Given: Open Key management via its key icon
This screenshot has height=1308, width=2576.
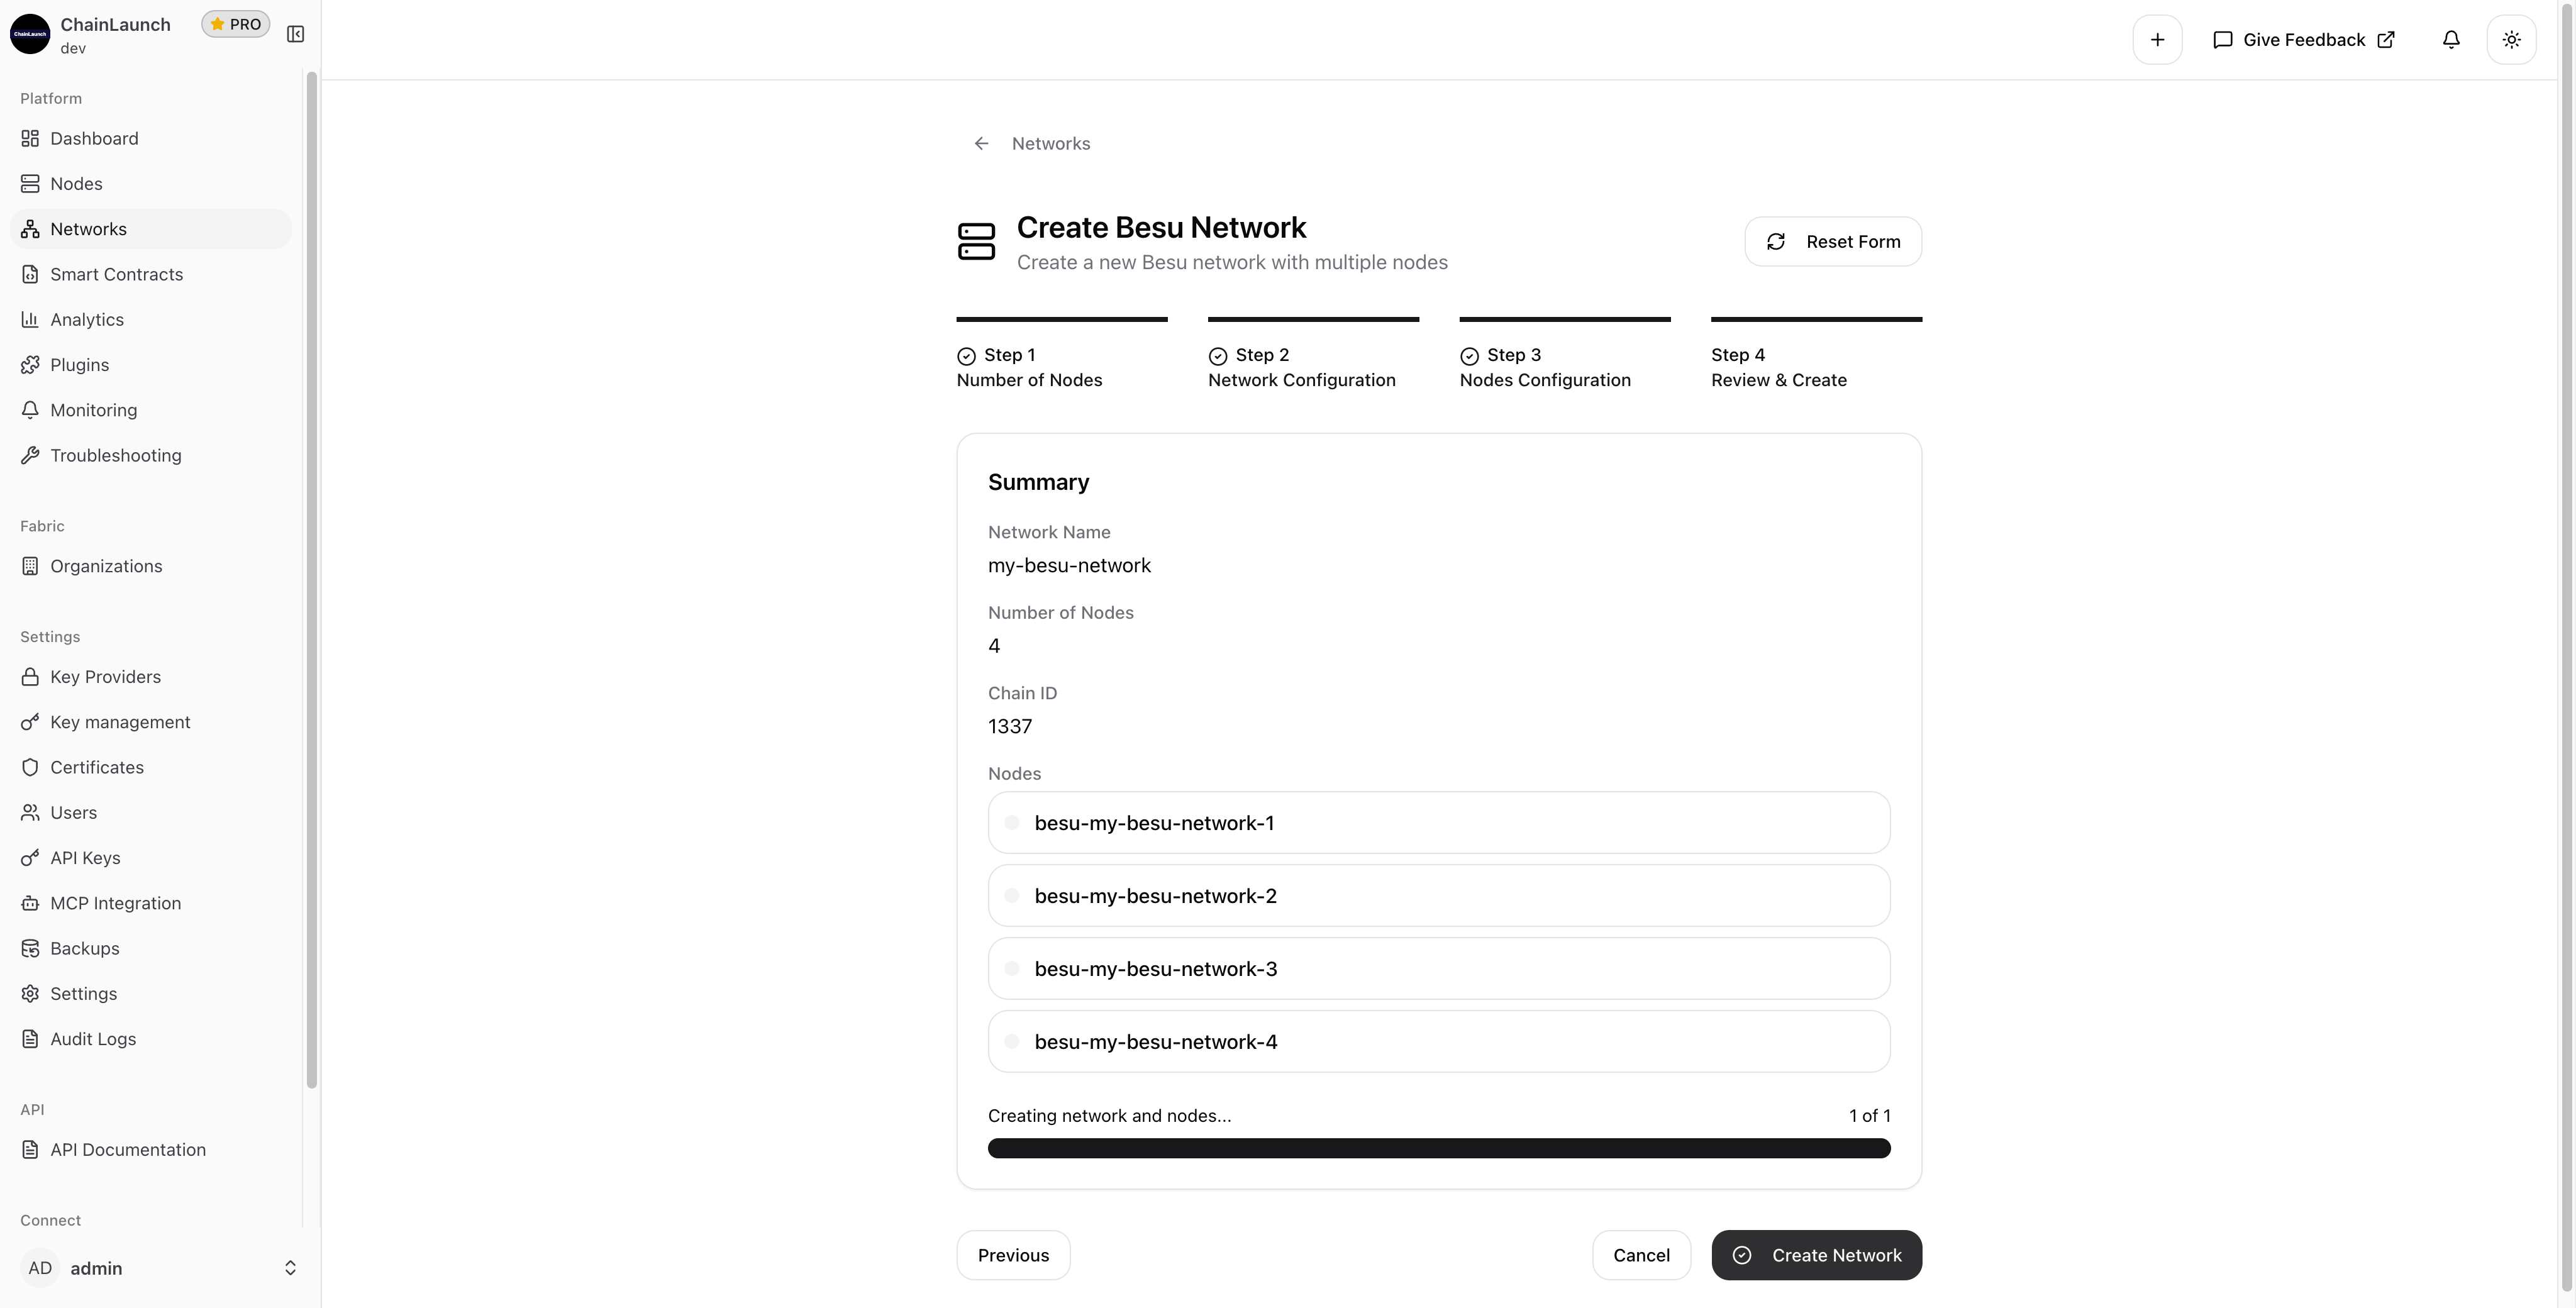Looking at the screenshot, I should point(30,721).
